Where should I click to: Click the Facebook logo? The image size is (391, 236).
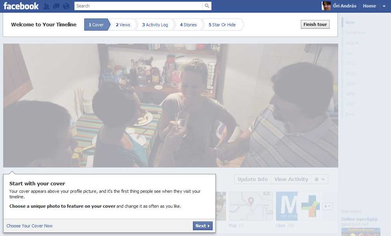(x=21, y=6)
